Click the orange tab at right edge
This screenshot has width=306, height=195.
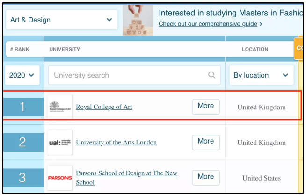(299, 48)
